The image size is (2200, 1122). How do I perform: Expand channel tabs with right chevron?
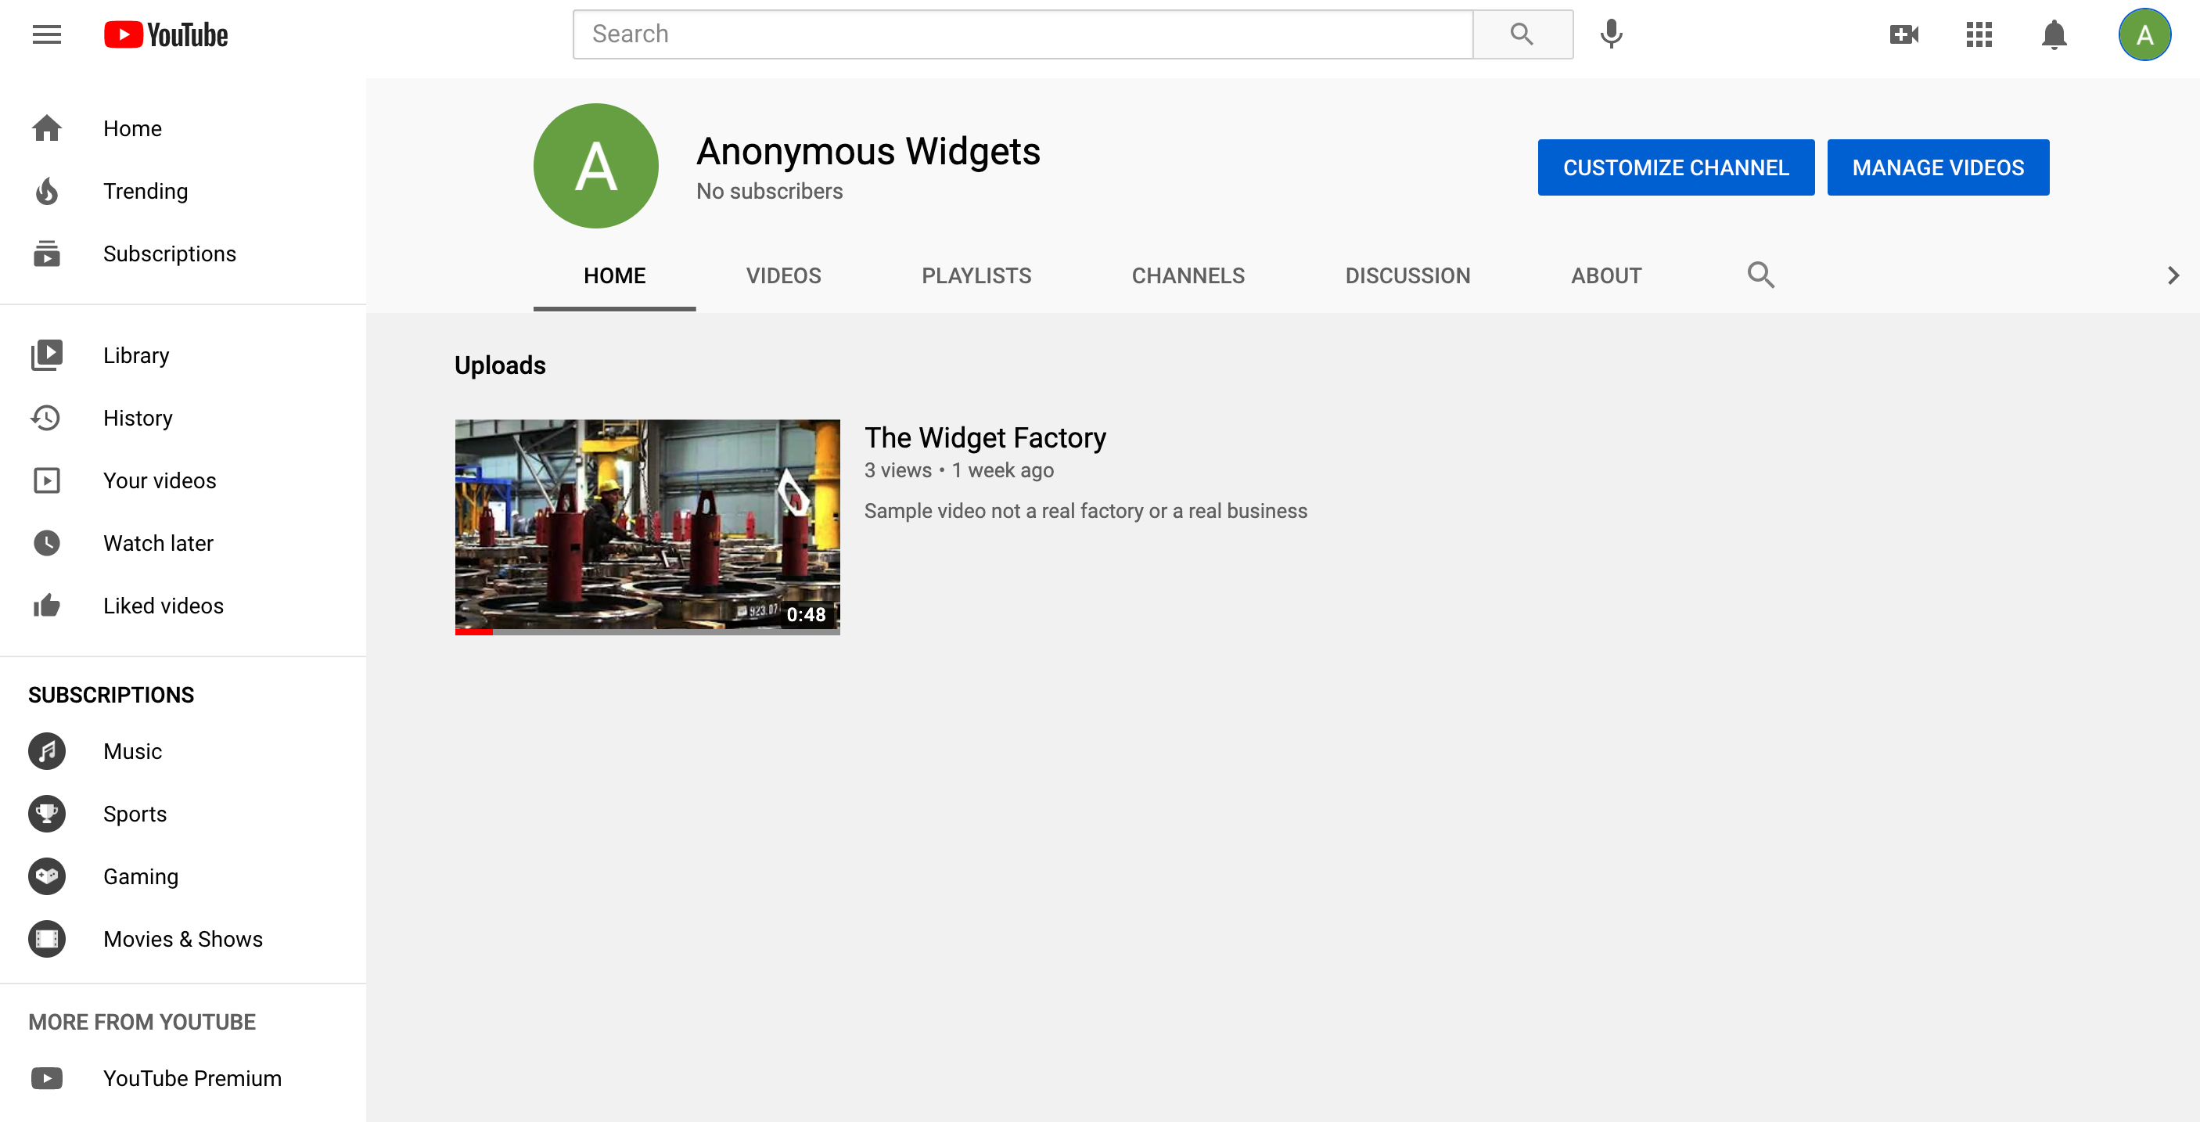(x=2173, y=275)
